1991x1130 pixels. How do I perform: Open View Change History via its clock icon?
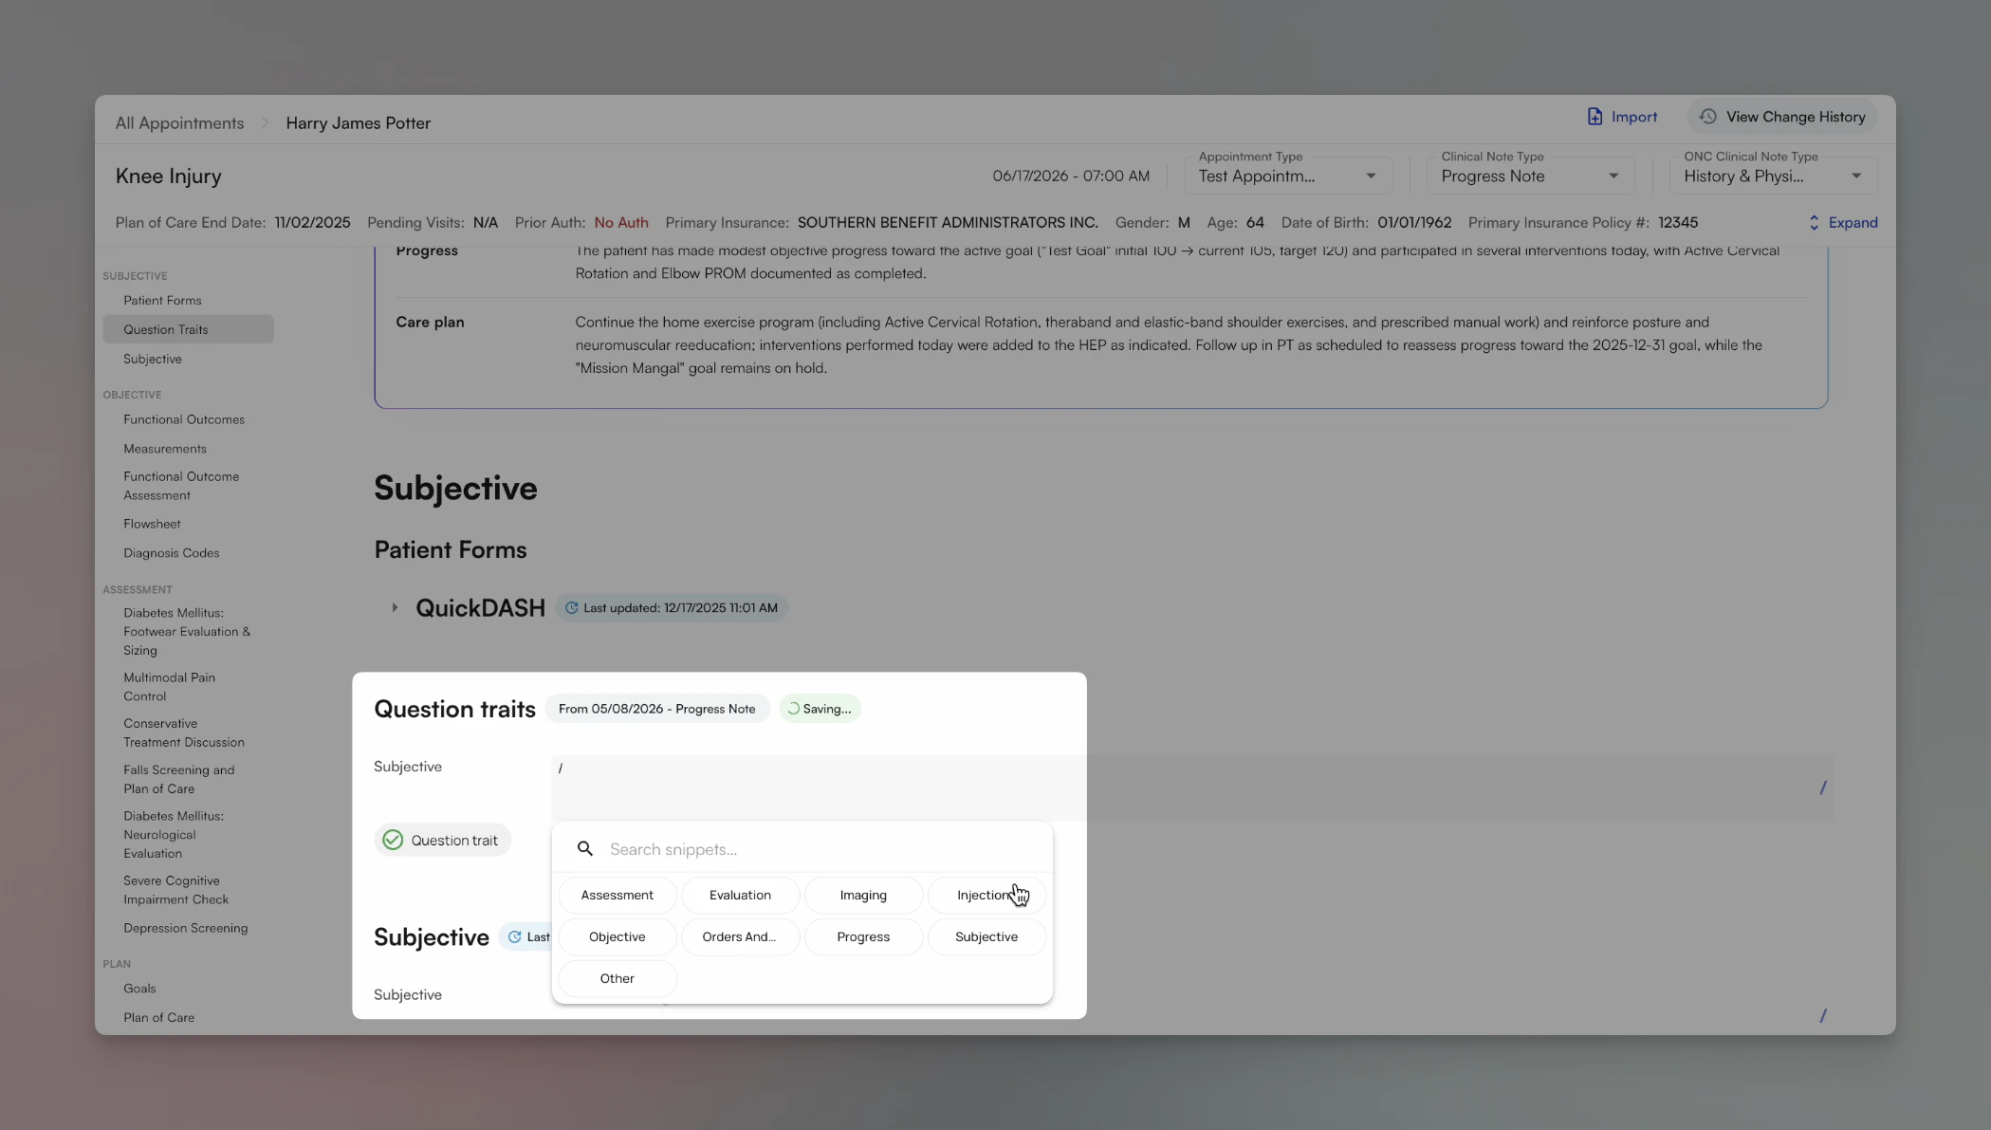pos(1708,116)
